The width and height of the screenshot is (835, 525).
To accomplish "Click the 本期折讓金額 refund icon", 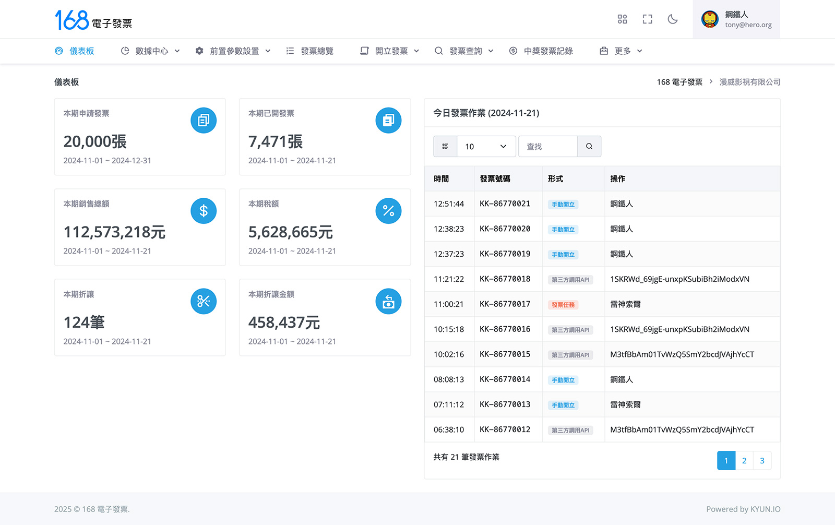I will pos(388,301).
